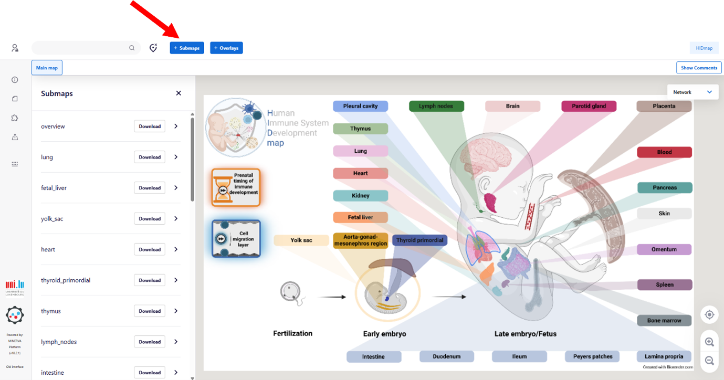The height and width of the screenshot is (380, 724).
Task: Open the info icon in left sidebar
Action: (15, 80)
